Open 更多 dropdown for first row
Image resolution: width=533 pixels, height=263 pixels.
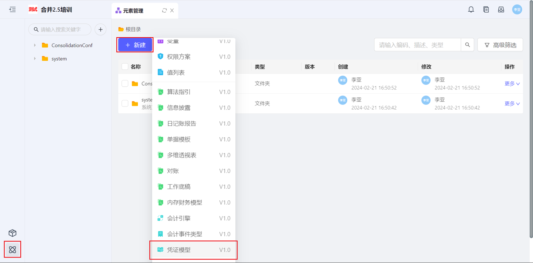pyautogui.click(x=512, y=84)
